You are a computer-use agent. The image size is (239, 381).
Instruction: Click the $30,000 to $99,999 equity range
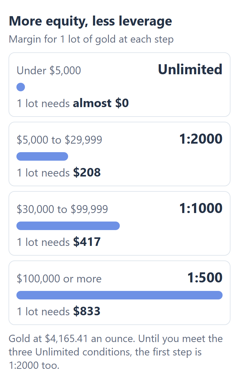pyautogui.click(x=62, y=209)
